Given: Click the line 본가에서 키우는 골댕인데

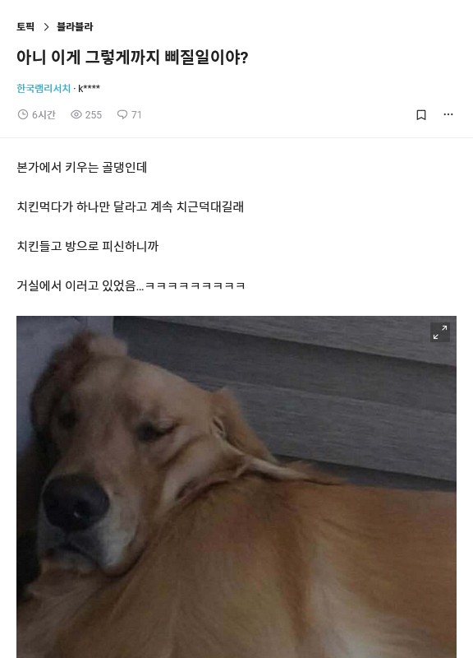Looking at the screenshot, I should [x=81, y=168].
